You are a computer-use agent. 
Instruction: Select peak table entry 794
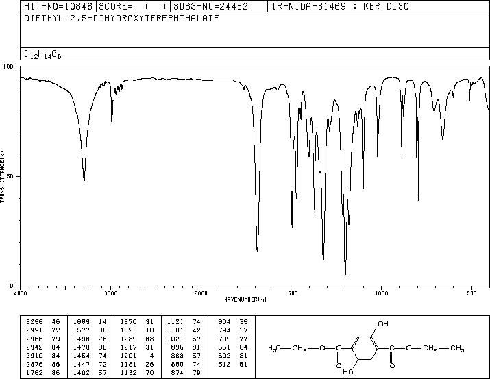tap(224, 330)
